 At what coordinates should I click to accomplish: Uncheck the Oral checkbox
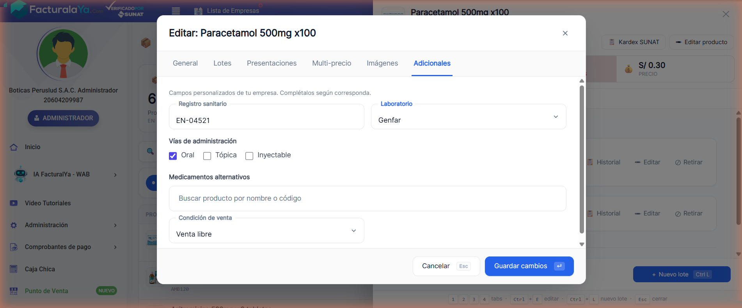click(x=173, y=156)
